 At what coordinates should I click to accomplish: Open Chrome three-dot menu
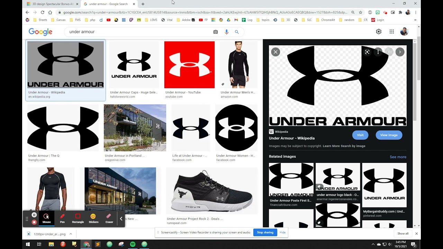[416, 12]
